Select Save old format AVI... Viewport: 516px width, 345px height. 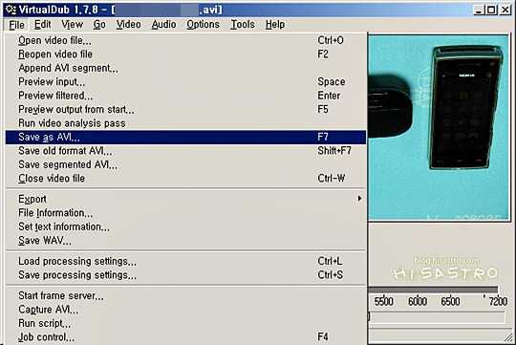click(185, 151)
